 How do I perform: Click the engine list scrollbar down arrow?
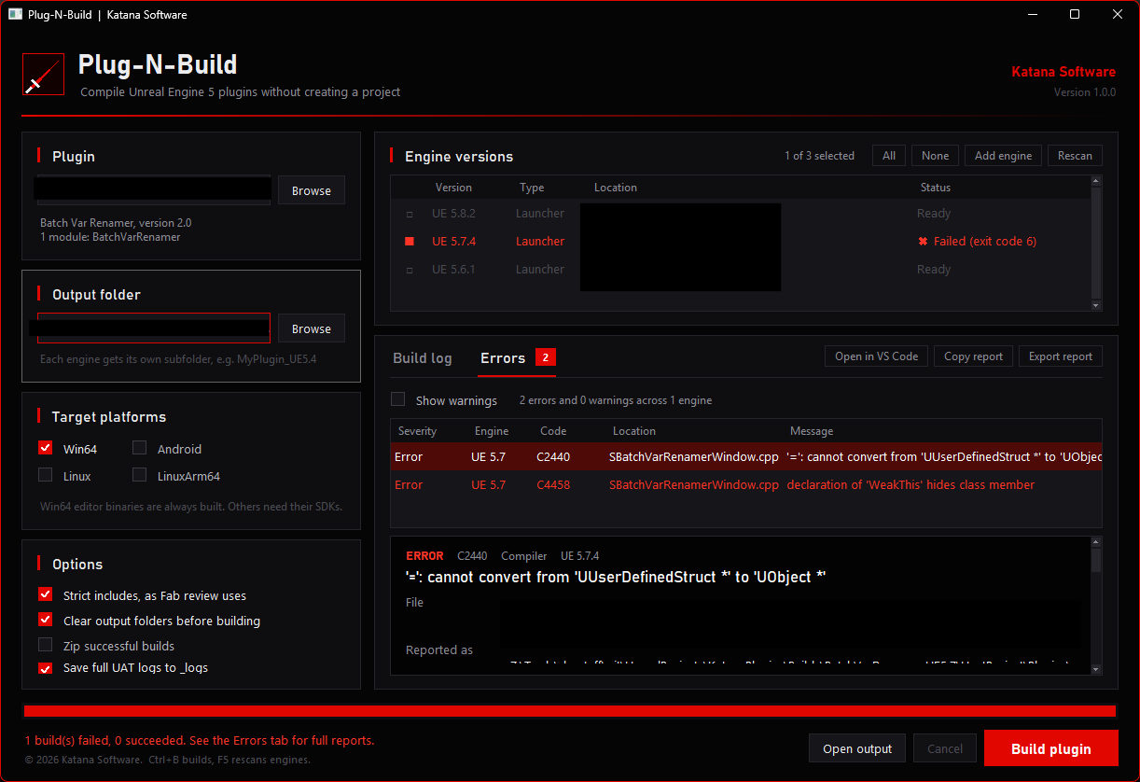pyautogui.click(x=1096, y=305)
